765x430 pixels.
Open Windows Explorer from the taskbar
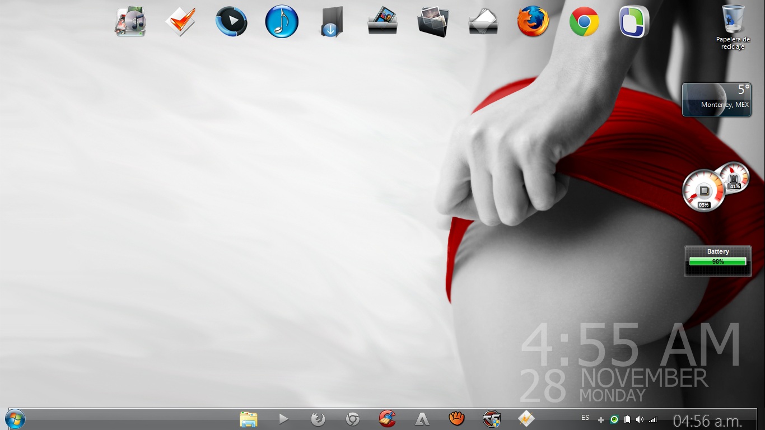click(x=249, y=419)
